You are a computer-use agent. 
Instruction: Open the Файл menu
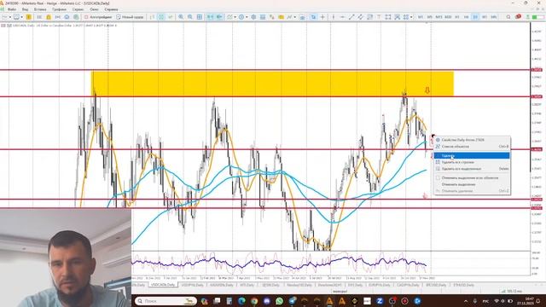point(11,9)
